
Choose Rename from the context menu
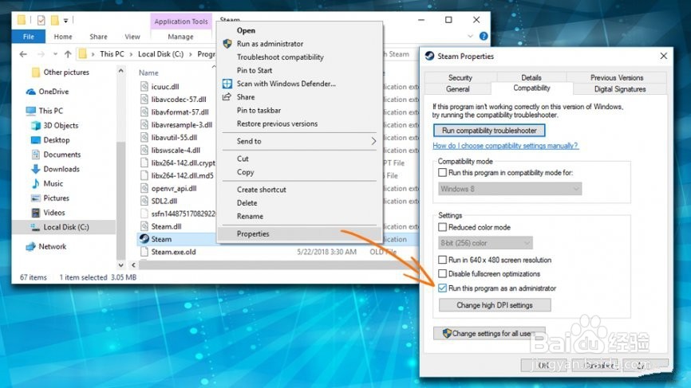(250, 217)
